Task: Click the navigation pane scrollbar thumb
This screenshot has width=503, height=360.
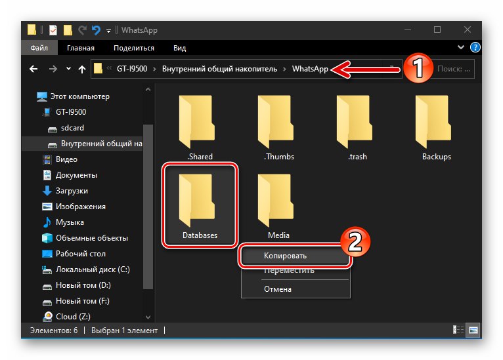Action: coord(148,207)
